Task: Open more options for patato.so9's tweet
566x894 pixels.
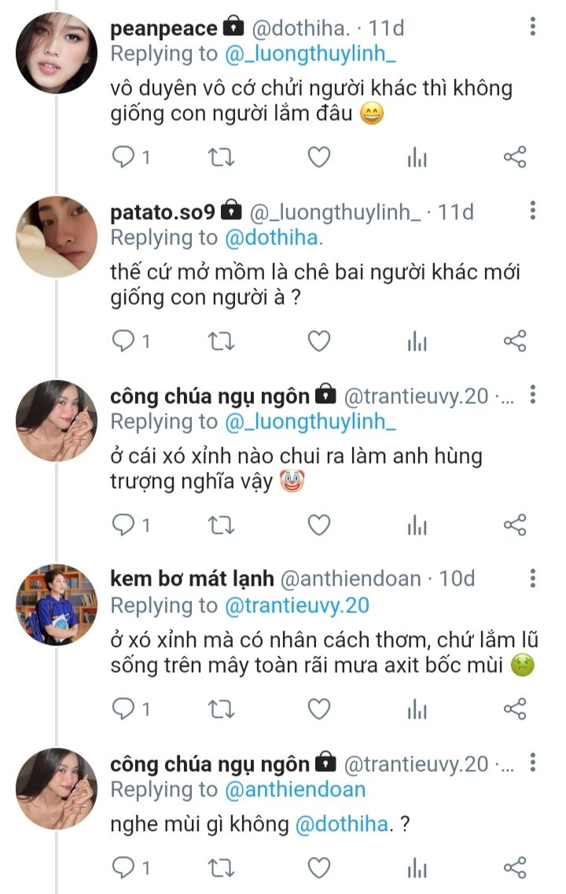Action: [533, 211]
